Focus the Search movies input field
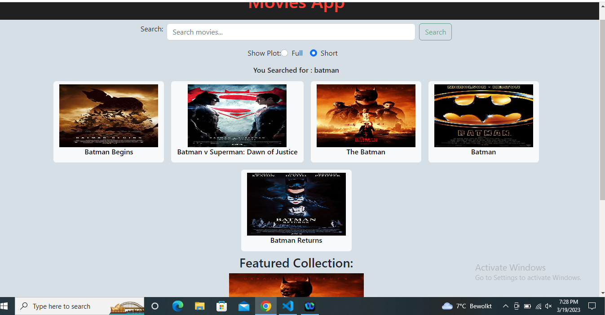Image resolution: width=605 pixels, height=315 pixels. click(x=291, y=32)
